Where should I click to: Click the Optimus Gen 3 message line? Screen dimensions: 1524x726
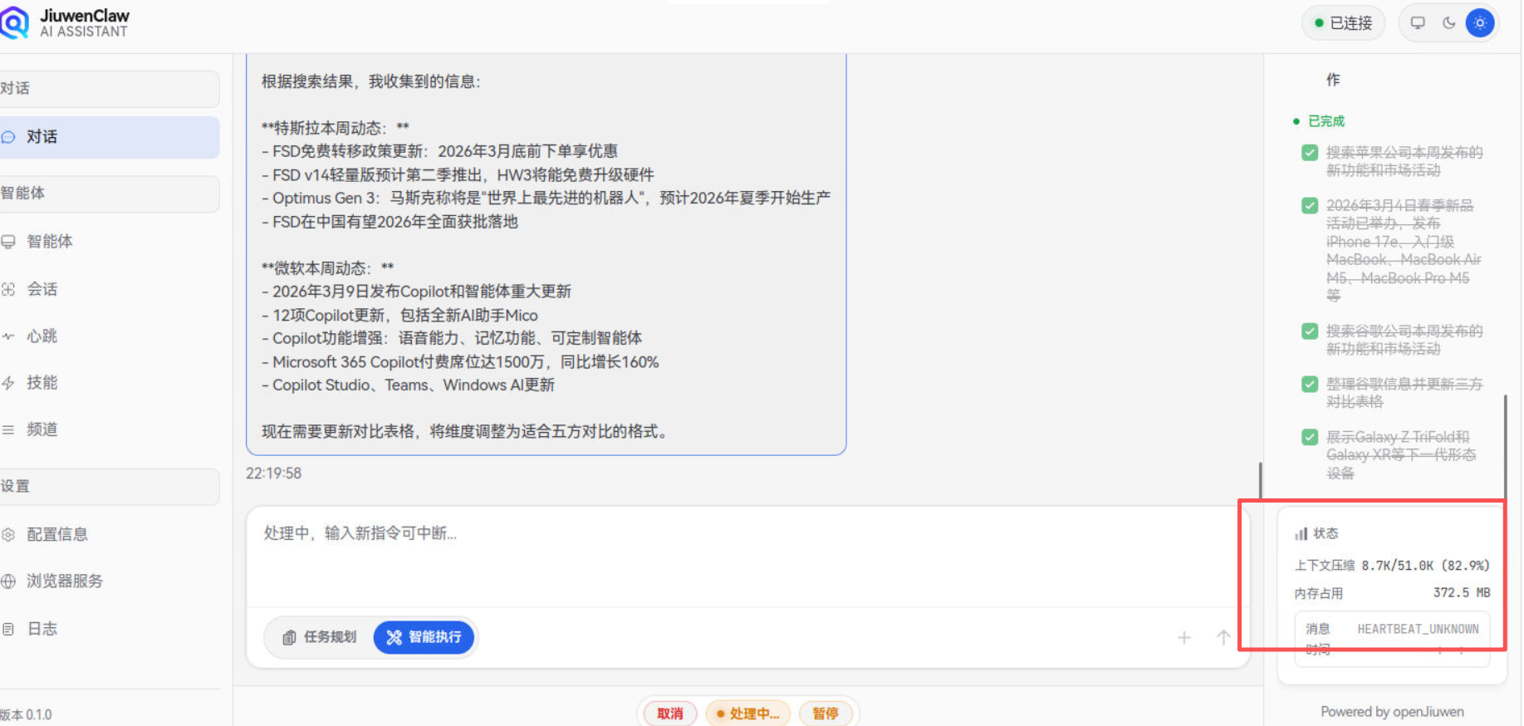pos(546,198)
